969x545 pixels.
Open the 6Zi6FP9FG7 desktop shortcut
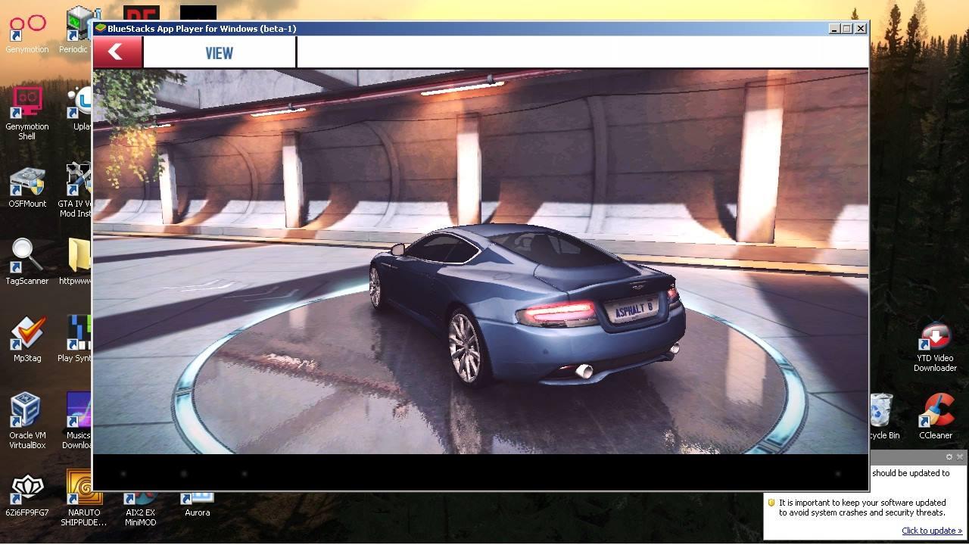27,495
